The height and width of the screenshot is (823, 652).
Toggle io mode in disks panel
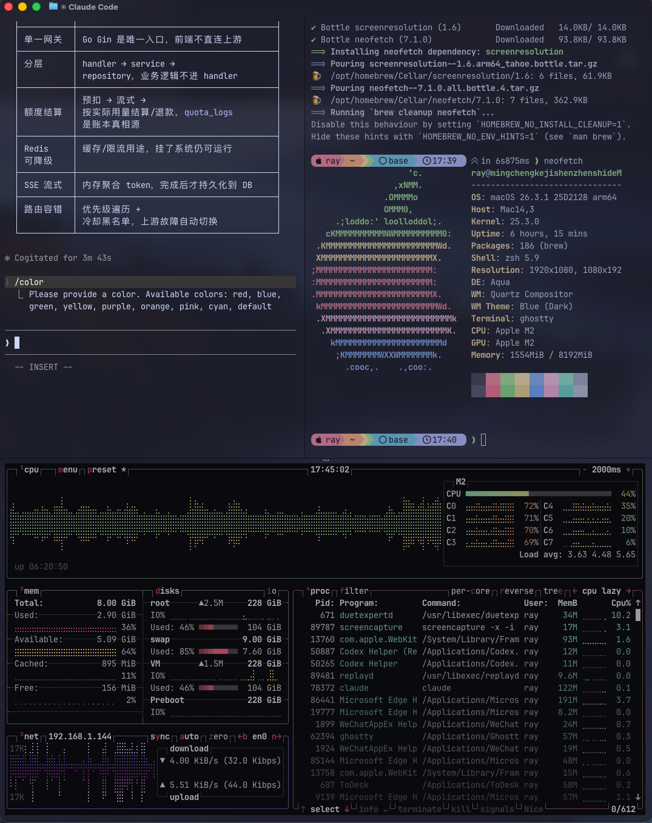271,591
